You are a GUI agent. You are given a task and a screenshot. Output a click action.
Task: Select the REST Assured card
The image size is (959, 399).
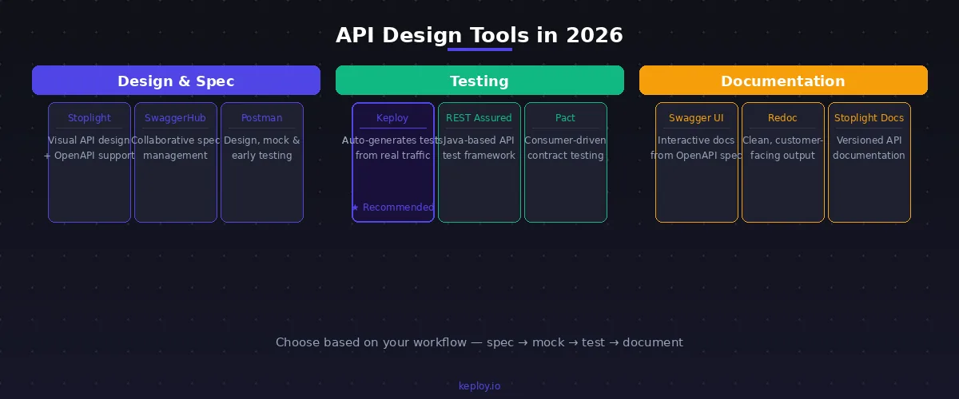pos(479,162)
